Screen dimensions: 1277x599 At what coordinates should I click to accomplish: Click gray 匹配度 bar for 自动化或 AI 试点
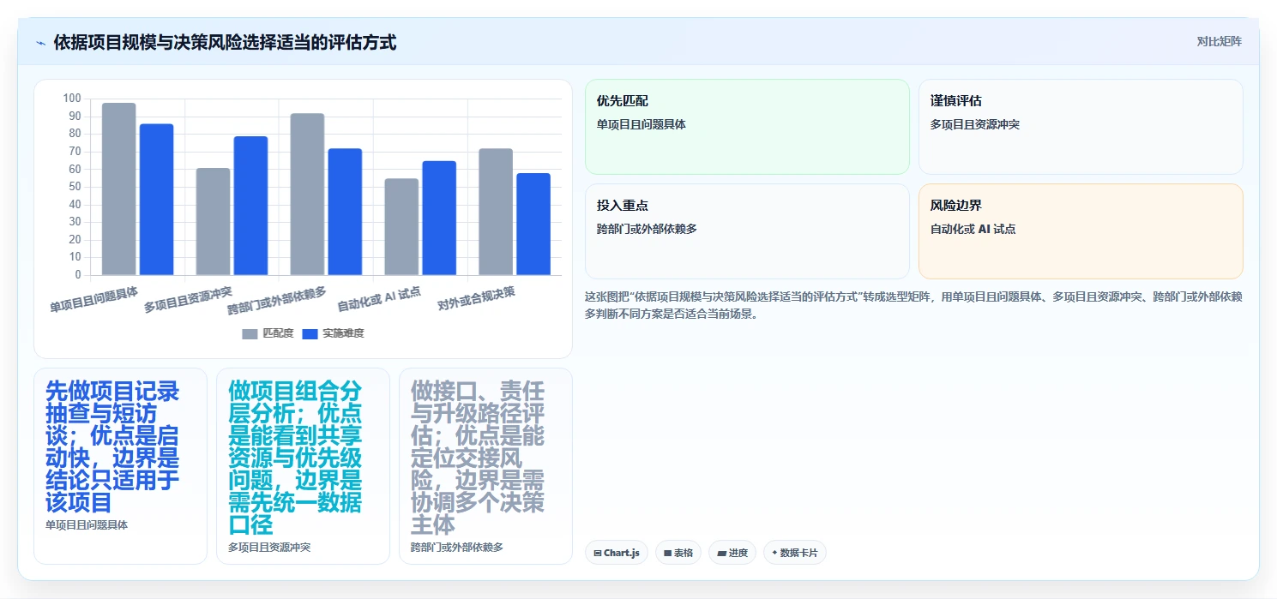pyautogui.click(x=402, y=227)
